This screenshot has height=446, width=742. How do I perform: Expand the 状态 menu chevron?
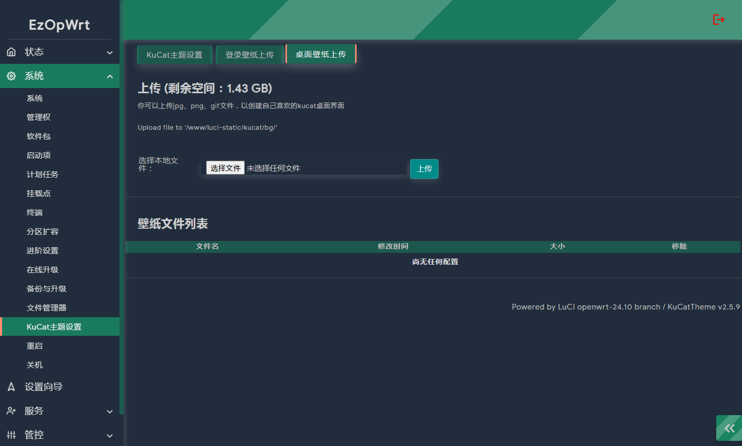(110, 53)
